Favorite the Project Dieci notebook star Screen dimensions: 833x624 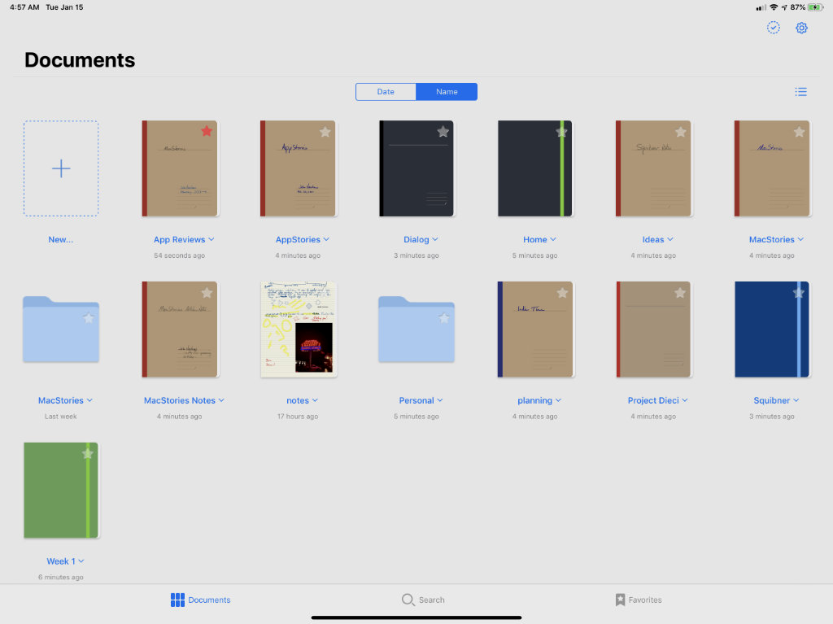pyautogui.click(x=680, y=292)
